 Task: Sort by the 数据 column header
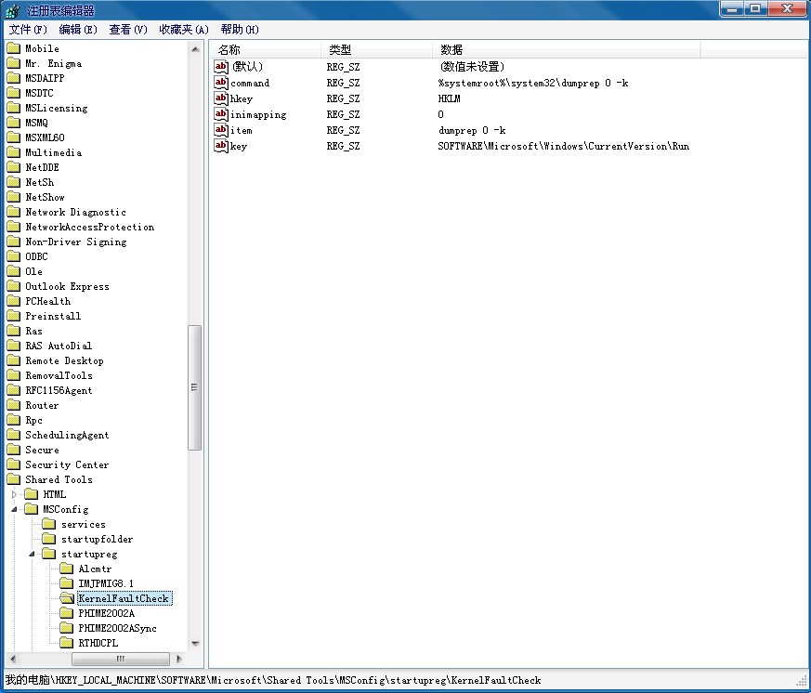point(567,49)
